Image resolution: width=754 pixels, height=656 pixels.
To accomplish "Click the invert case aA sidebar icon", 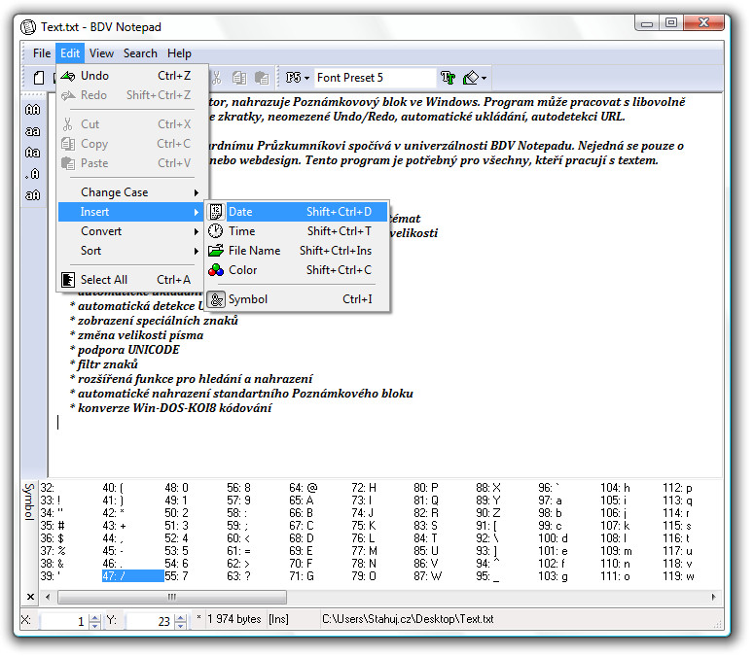I will [33, 195].
